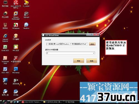Image resolution: width=139 pixels, height=104 pixels.
Task: Open the PowerPoint 2003 shortcut
Action: point(5,60)
